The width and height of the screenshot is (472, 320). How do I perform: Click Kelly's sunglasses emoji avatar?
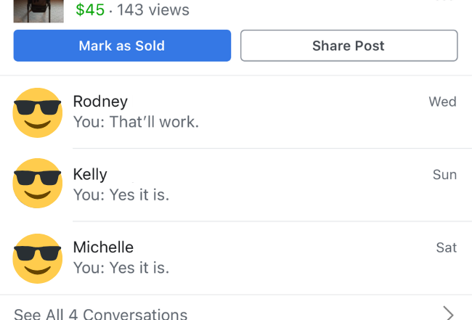point(38,184)
